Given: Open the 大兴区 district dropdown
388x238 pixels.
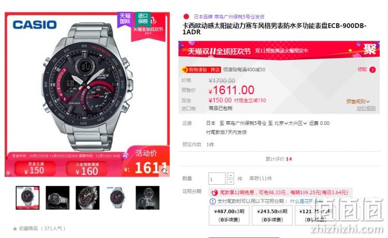Looking at the screenshot, I should click(297, 123).
